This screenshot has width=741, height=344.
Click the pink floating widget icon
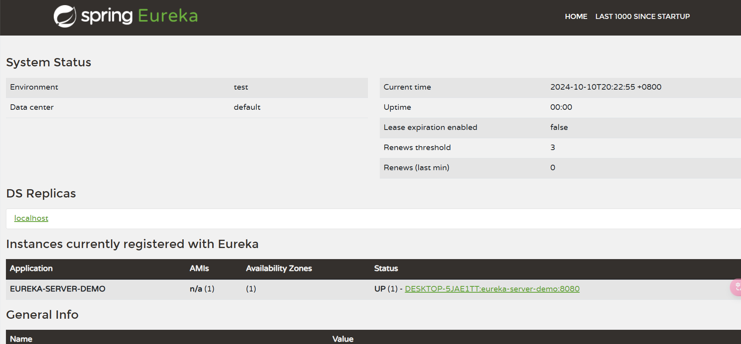click(736, 287)
